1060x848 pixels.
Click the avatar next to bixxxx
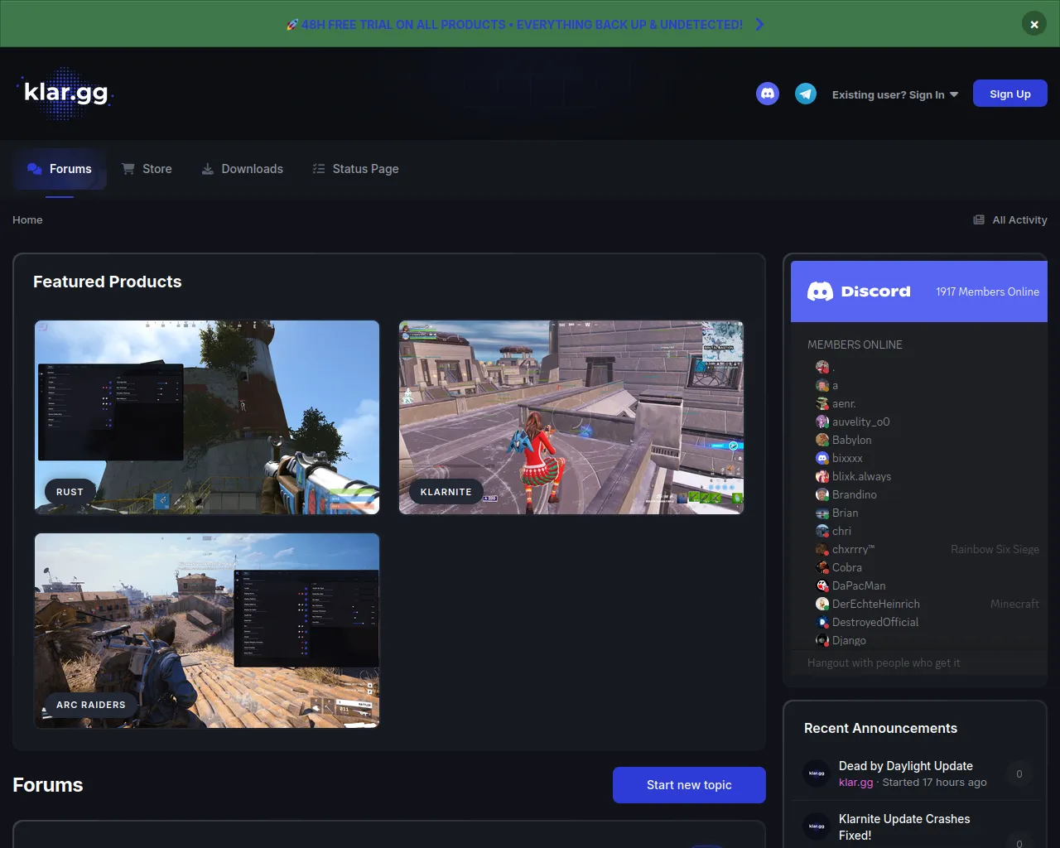[x=822, y=458]
